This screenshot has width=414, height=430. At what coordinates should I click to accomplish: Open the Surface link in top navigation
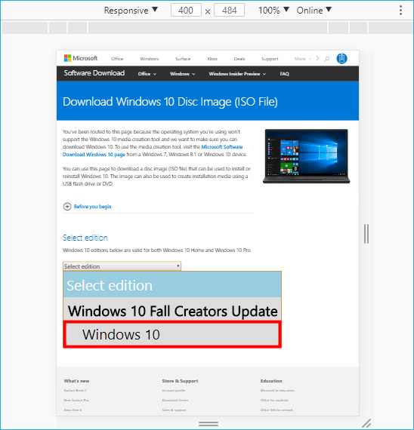pos(183,59)
